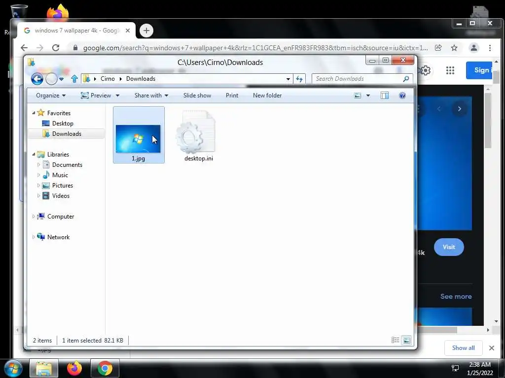The height and width of the screenshot is (378, 505).
Task: Click Show all downloads in Chrome
Action: pos(463,348)
